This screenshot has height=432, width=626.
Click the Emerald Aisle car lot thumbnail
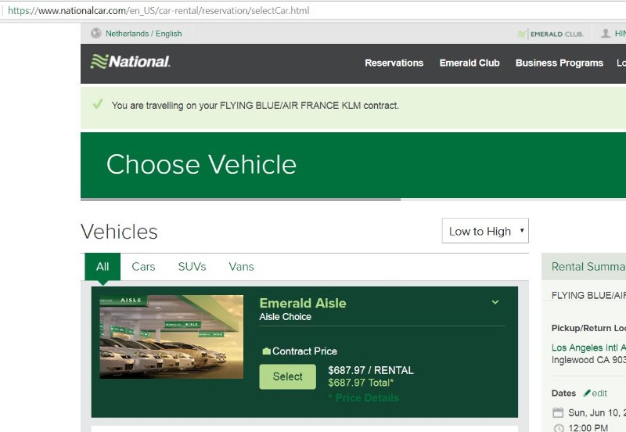point(171,337)
